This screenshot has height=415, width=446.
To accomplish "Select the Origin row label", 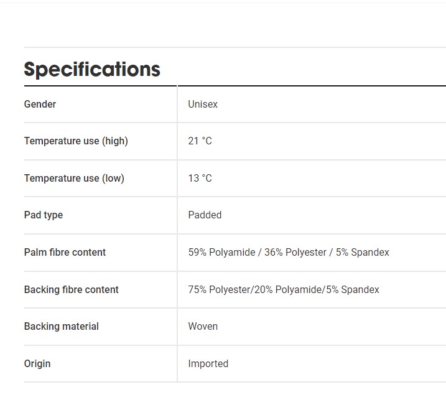I will (x=37, y=364).
